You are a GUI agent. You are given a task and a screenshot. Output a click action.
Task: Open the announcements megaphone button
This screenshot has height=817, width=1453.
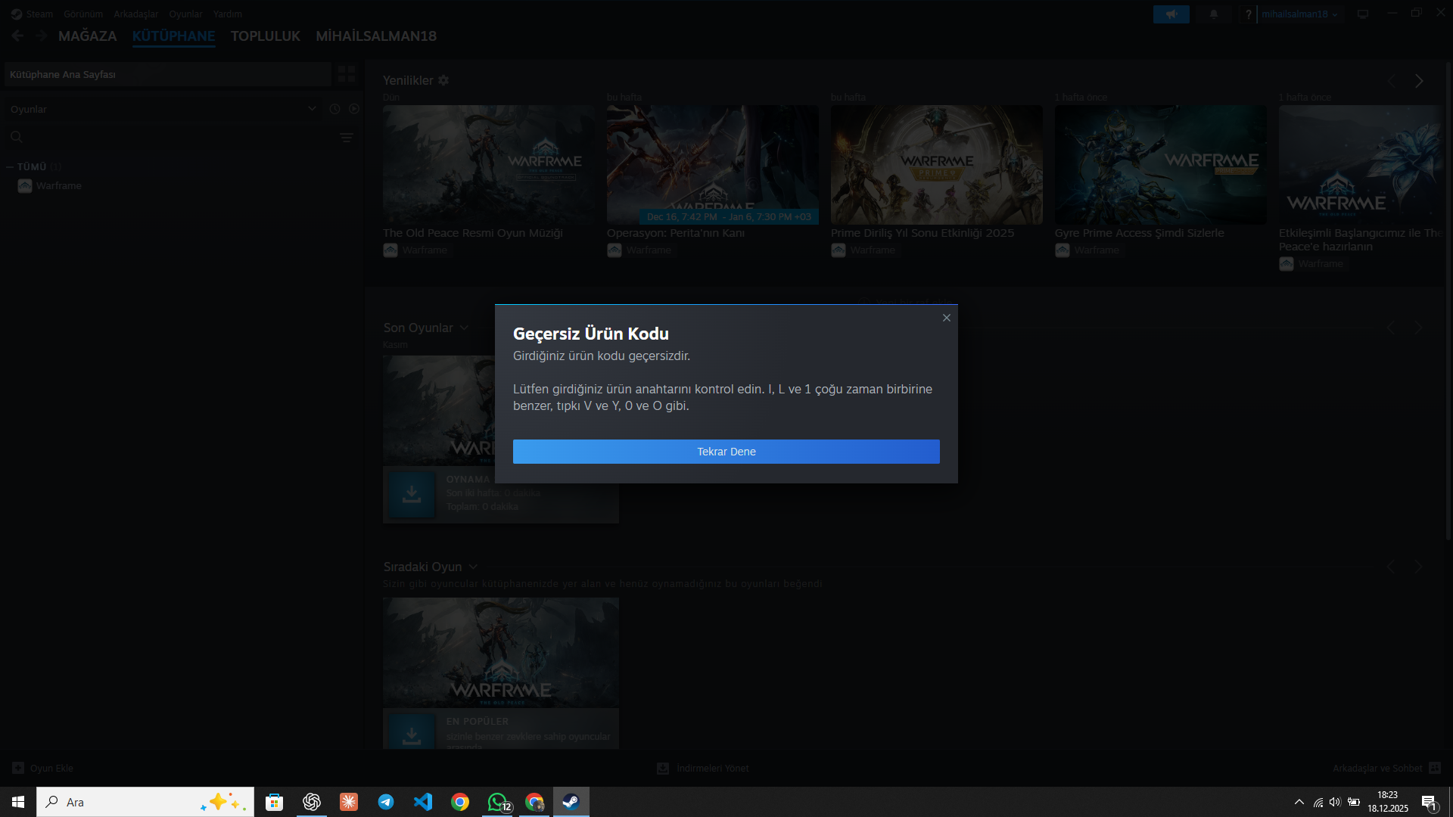(1171, 14)
